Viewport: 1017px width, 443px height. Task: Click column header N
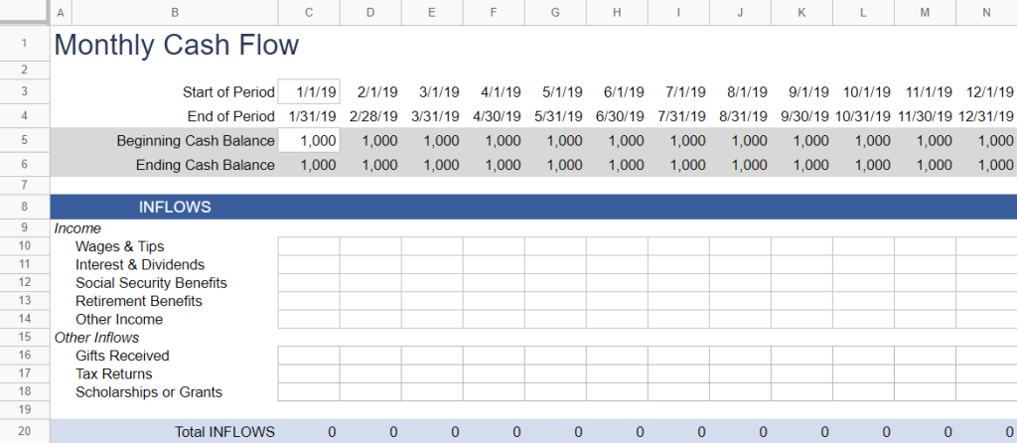(x=986, y=12)
